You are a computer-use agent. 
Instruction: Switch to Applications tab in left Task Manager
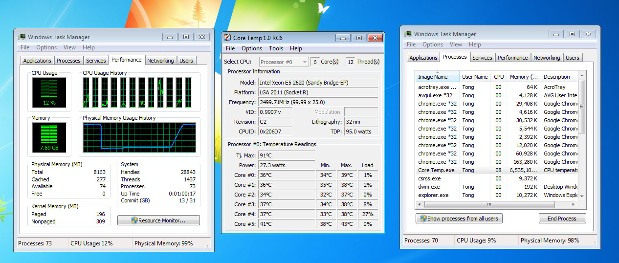tap(37, 61)
